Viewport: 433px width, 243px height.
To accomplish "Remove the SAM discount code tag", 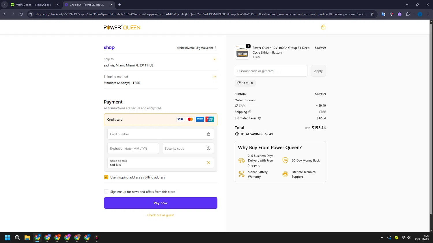I will coord(252,83).
